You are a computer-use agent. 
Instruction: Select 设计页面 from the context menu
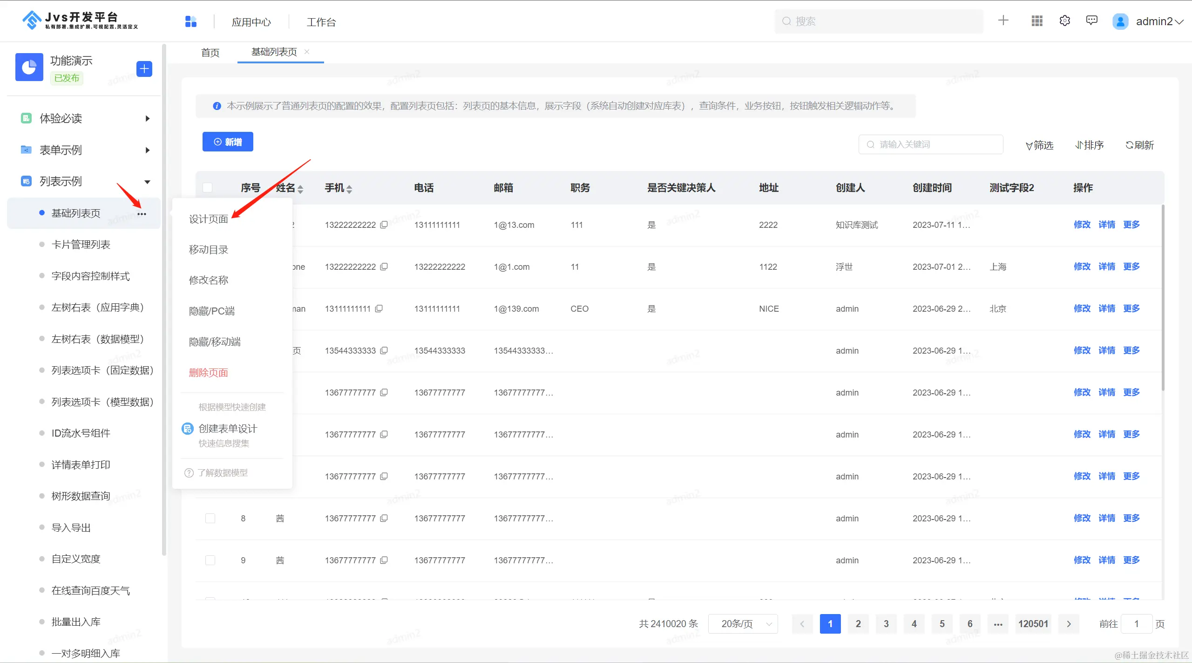(209, 219)
